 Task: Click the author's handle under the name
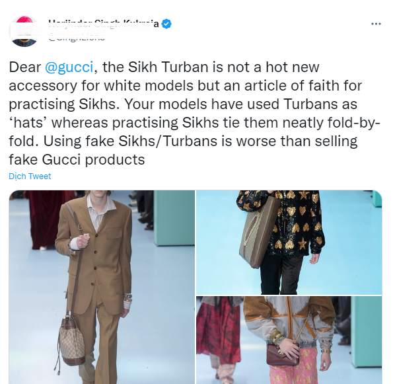[x=77, y=38]
